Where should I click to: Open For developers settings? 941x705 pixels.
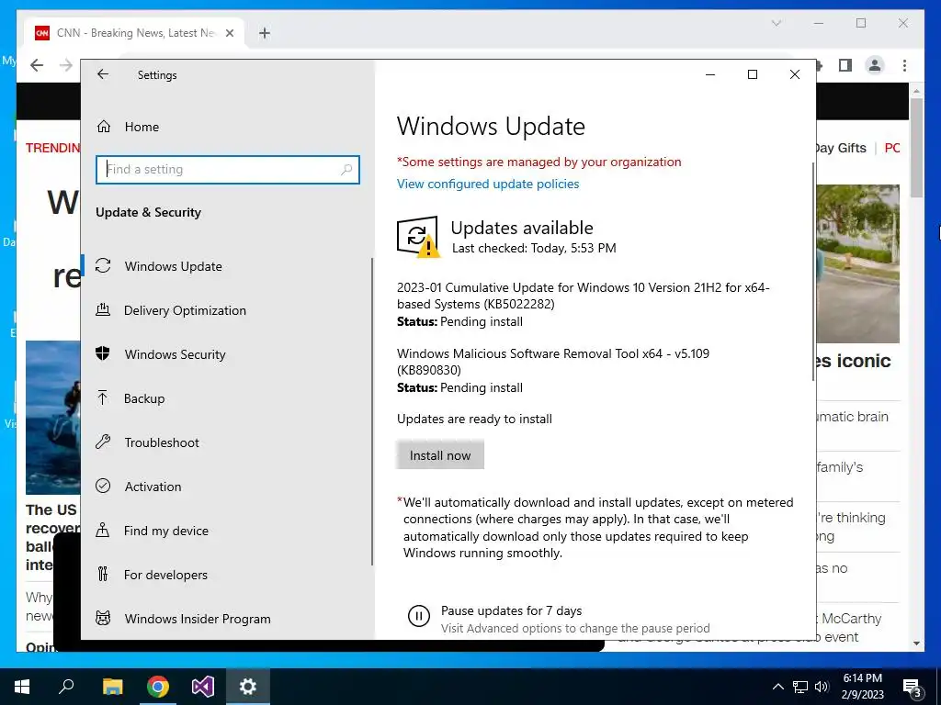click(165, 575)
